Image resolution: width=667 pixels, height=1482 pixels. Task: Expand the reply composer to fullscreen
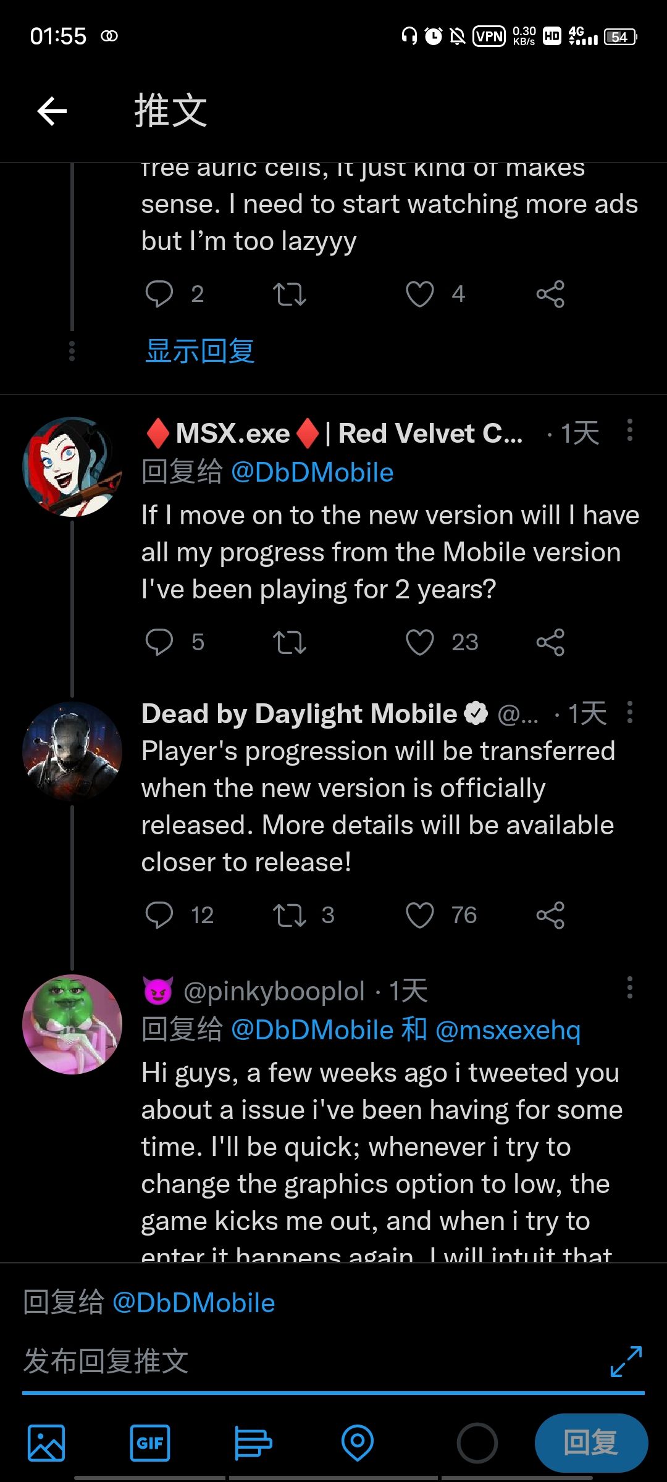click(x=626, y=1361)
